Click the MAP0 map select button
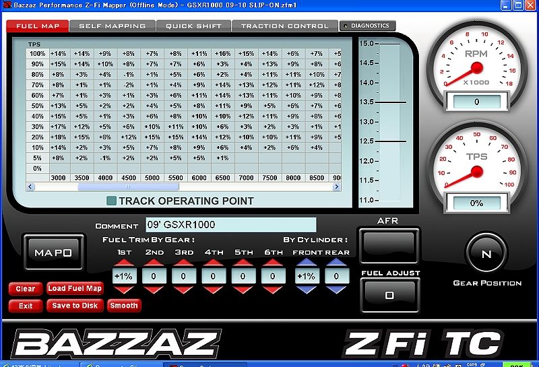The image size is (539, 367). 54,253
